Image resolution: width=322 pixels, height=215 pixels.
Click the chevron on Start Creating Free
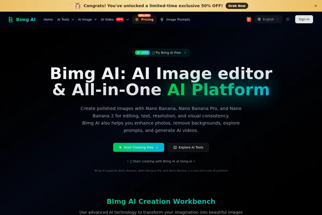pyautogui.click(x=157, y=147)
